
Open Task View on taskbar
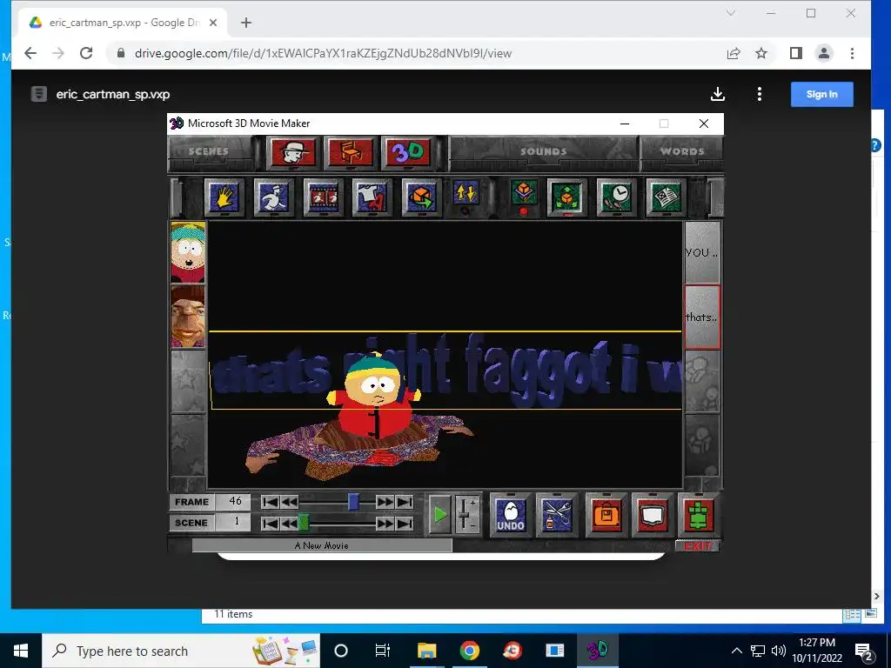tap(383, 651)
